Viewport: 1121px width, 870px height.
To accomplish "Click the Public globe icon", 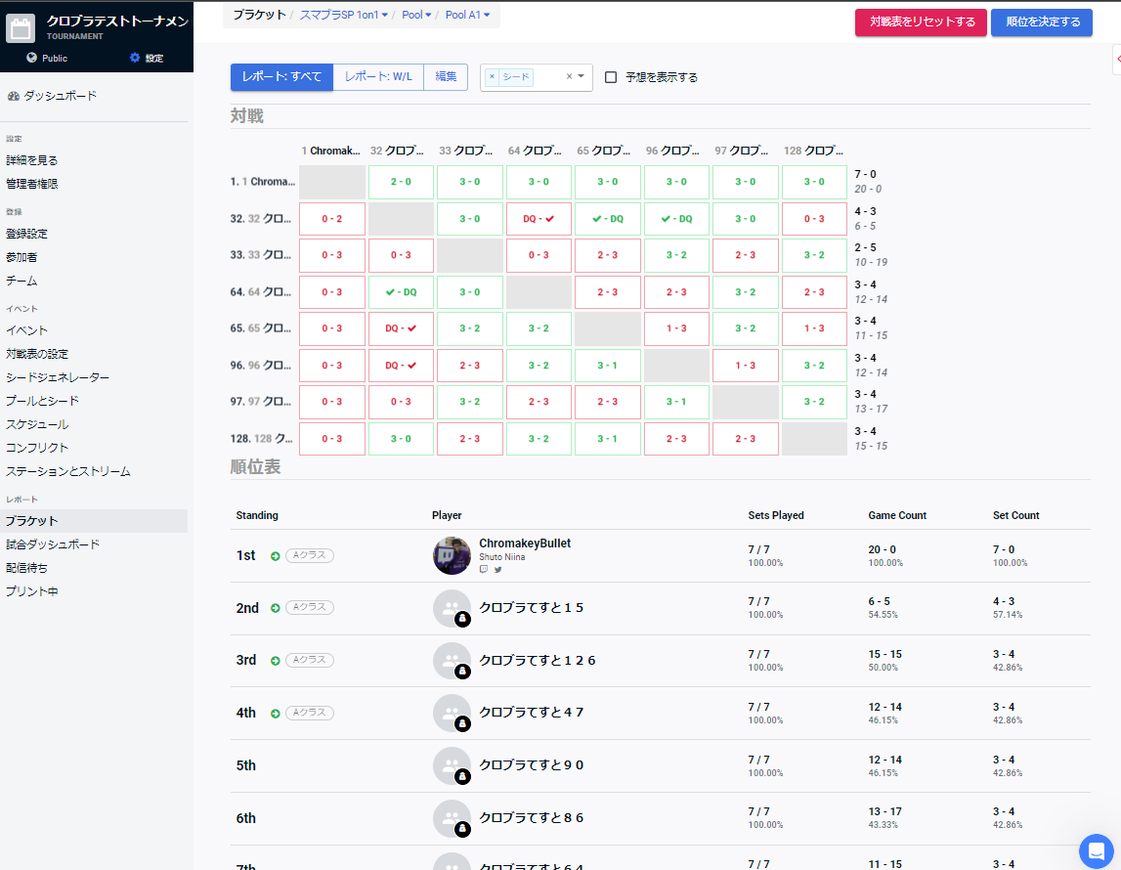I will (31, 58).
